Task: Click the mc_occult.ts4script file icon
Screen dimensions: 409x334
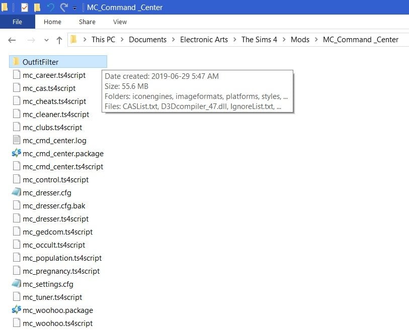Action: (x=17, y=244)
